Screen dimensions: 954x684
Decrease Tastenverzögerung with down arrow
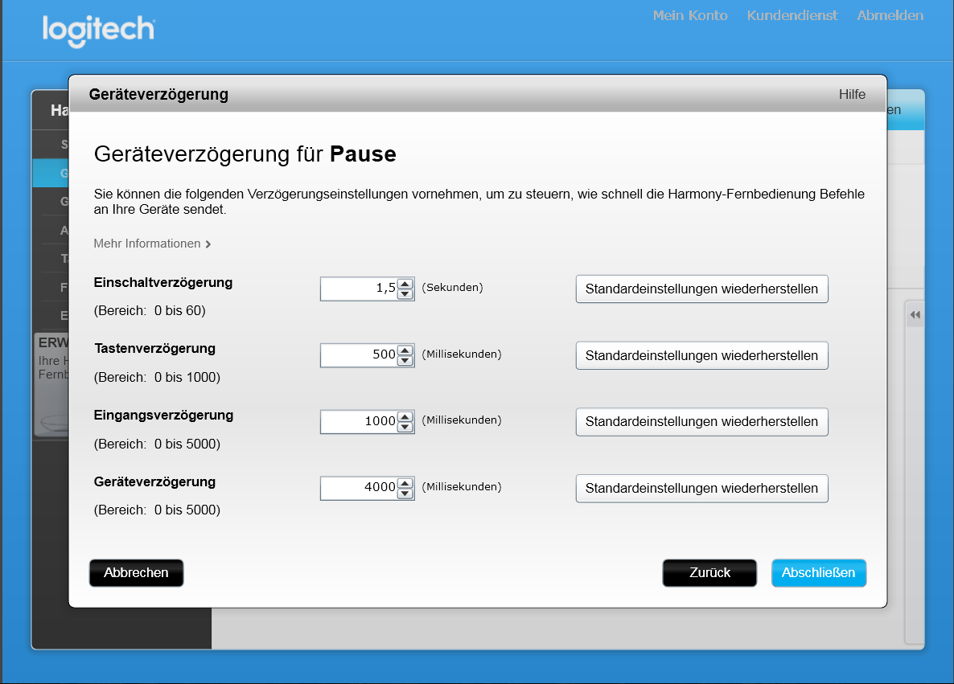click(x=405, y=361)
